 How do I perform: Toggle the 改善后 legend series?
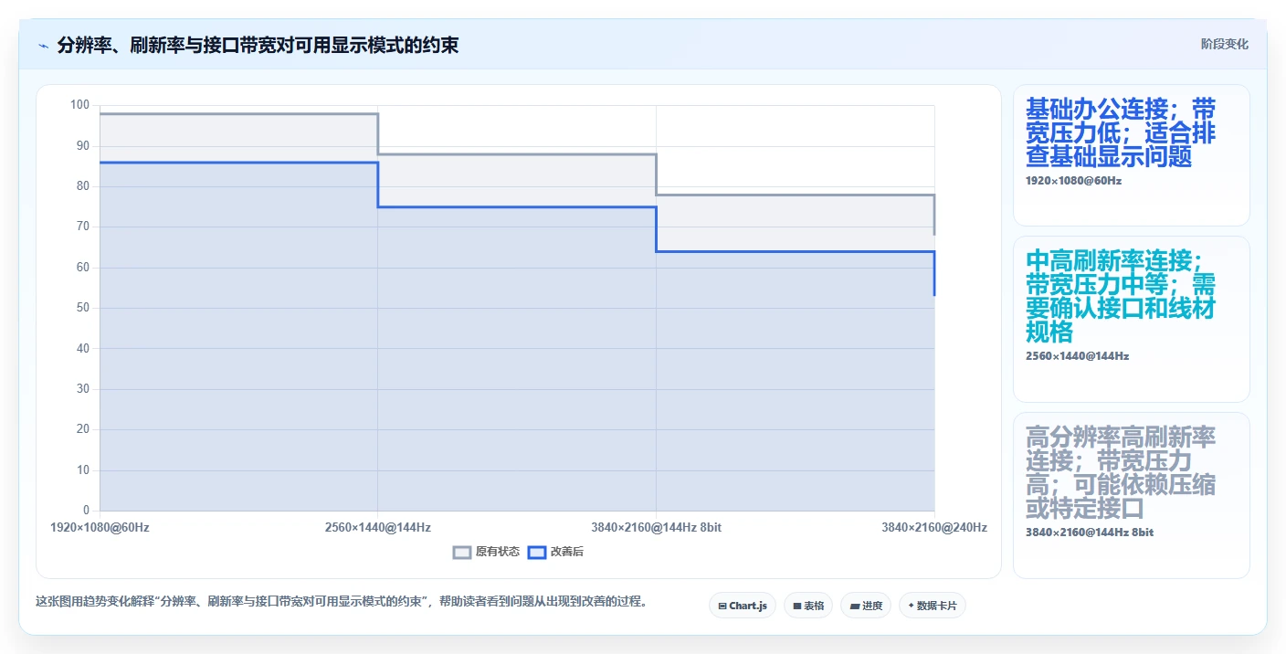556,552
